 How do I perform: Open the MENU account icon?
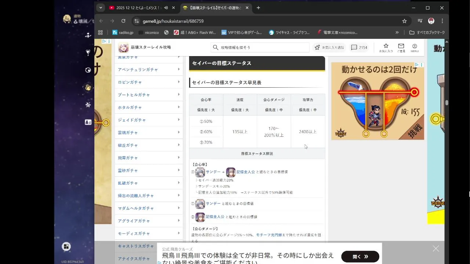tap(415, 48)
